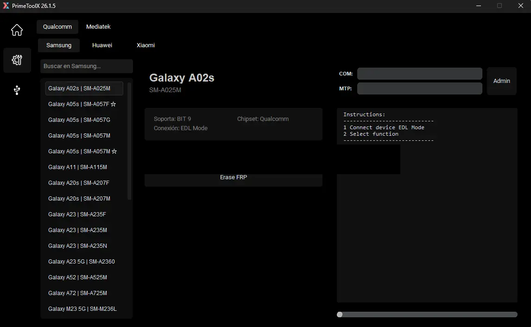Click the Admin button
This screenshot has width=531, height=327.
tap(501, 81)
